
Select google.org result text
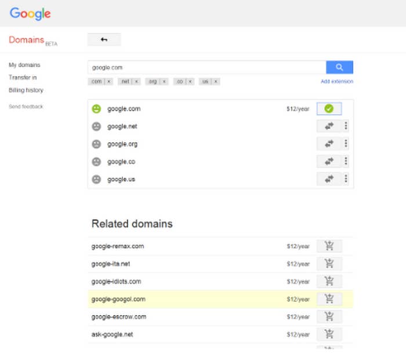[x=122, y=144]
